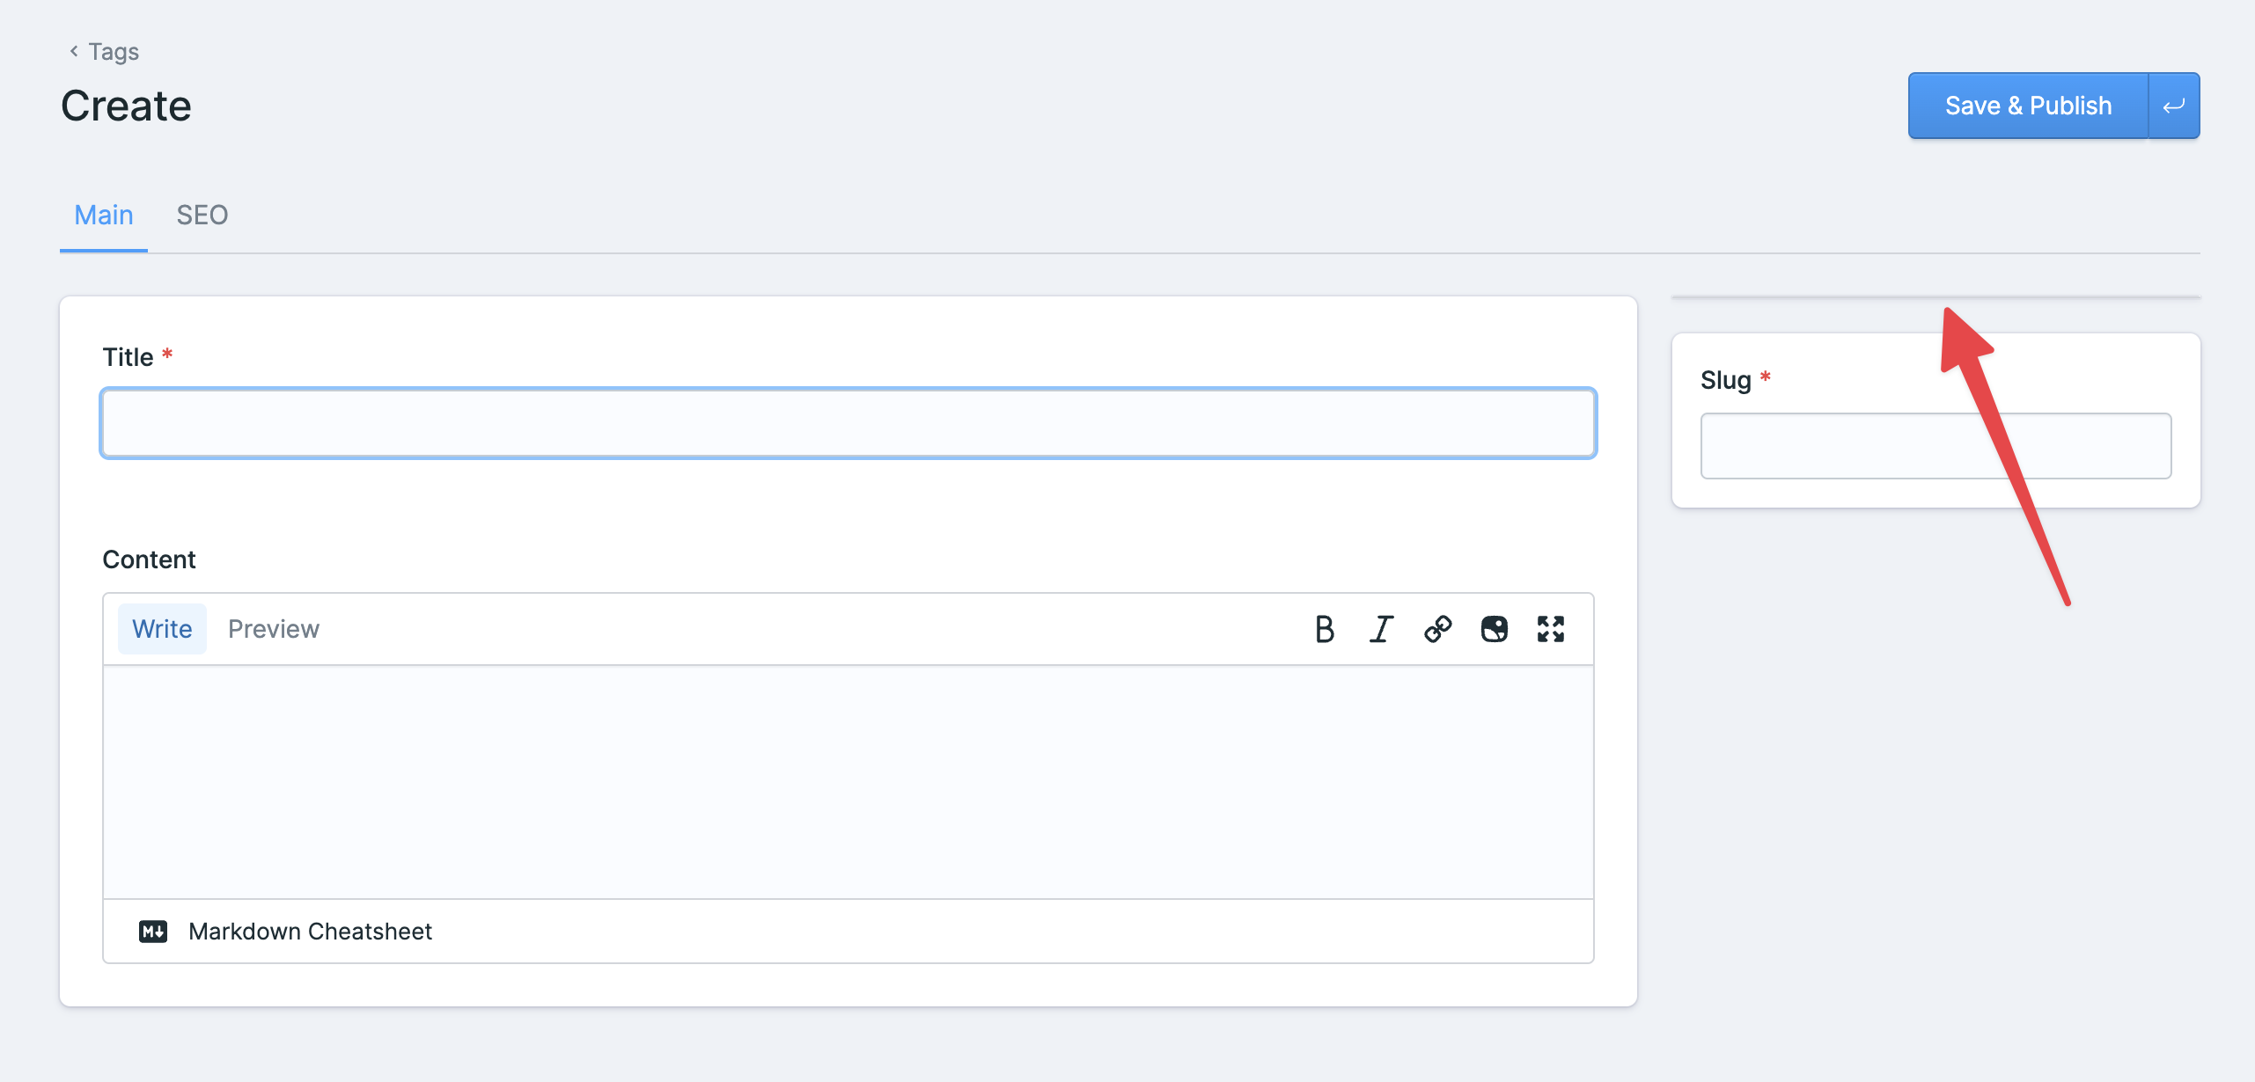Apply bold formatting in the editor
Viewport: 2255px width, 1082px height.
click(x=1324, y=629)
